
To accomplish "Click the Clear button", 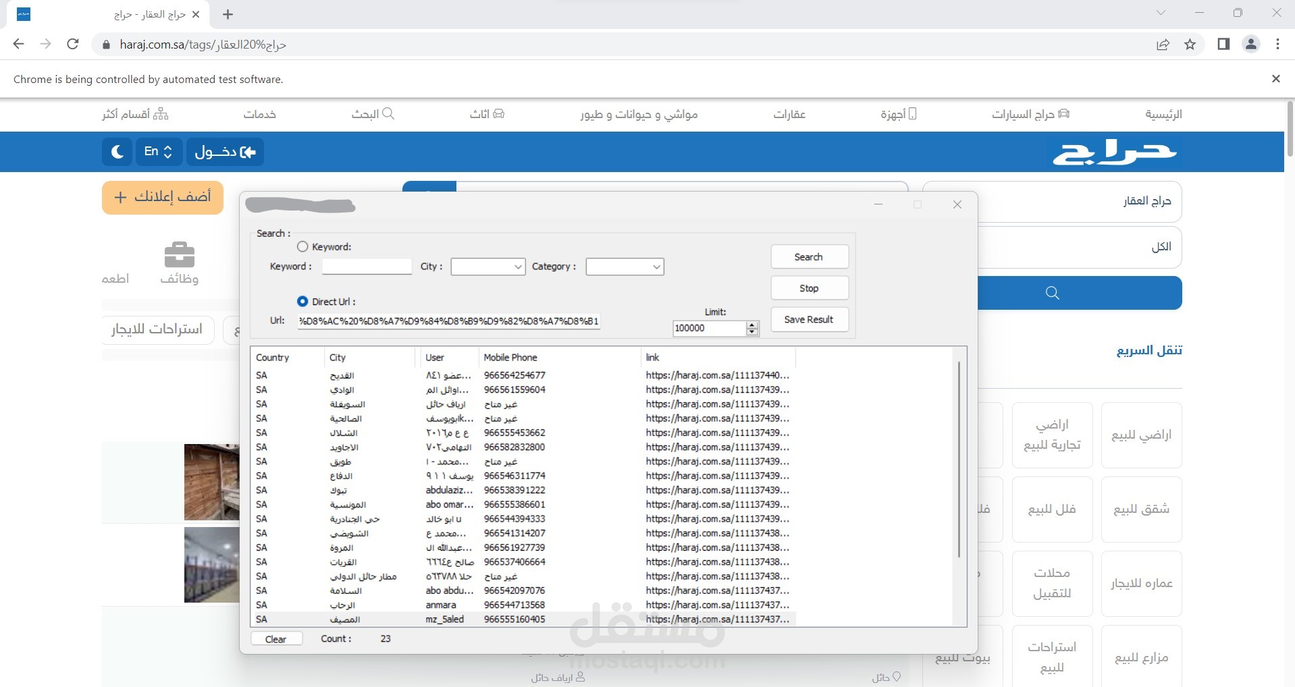I will pos(276,639).
